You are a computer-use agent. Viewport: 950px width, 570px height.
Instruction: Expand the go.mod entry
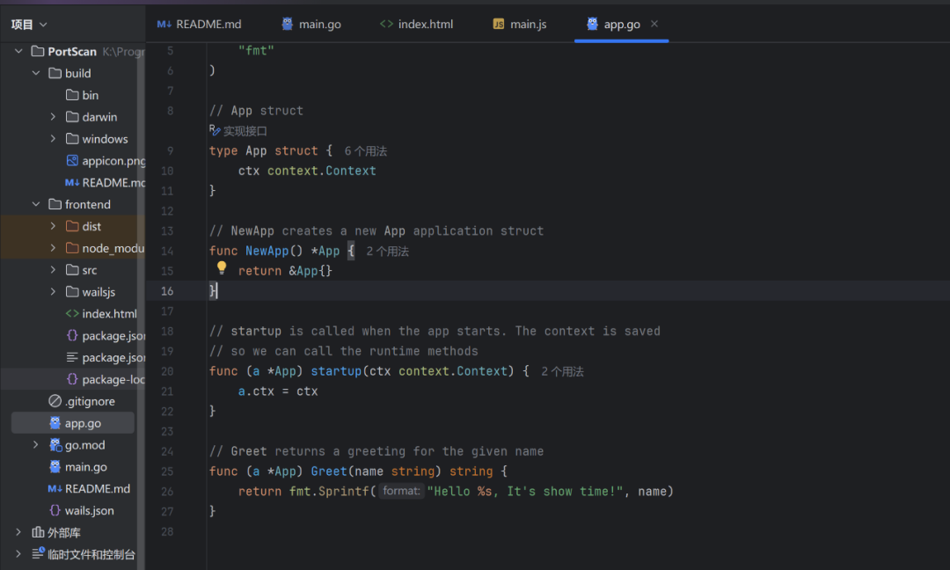[x=36, y=444]
